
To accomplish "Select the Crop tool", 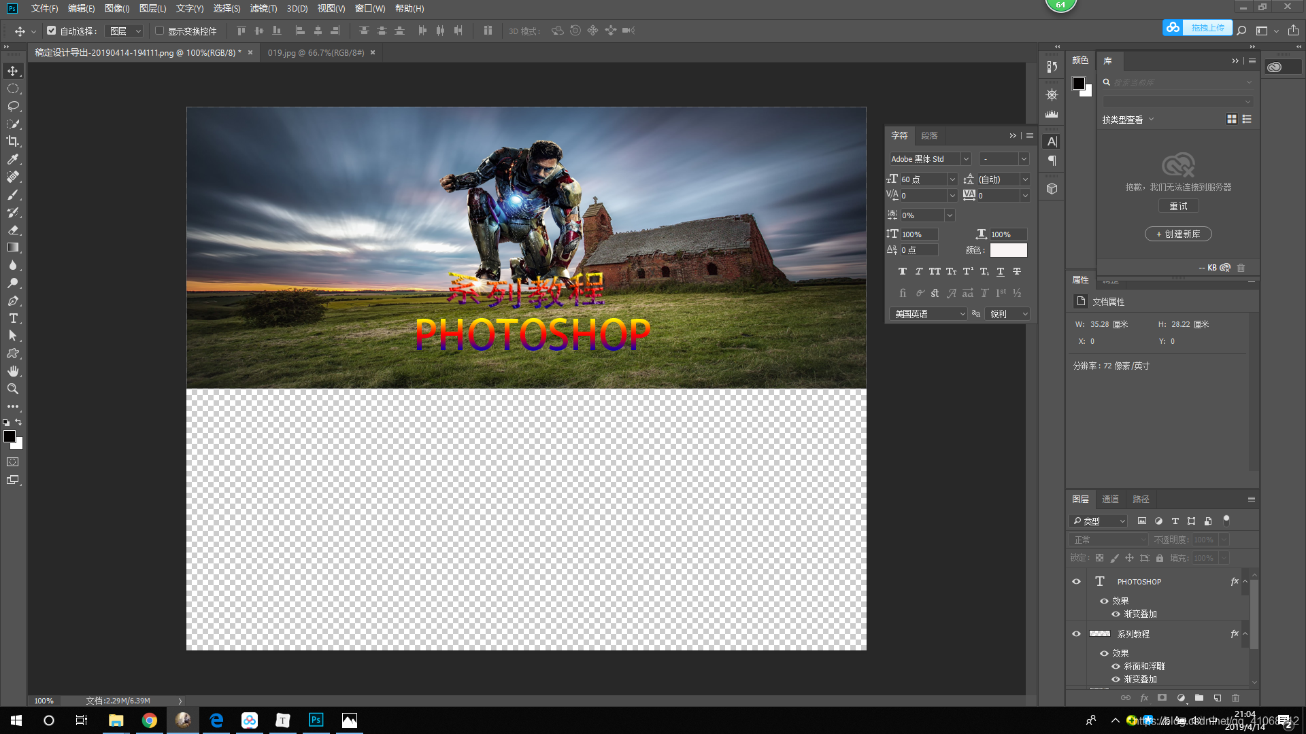I will 13,141.
